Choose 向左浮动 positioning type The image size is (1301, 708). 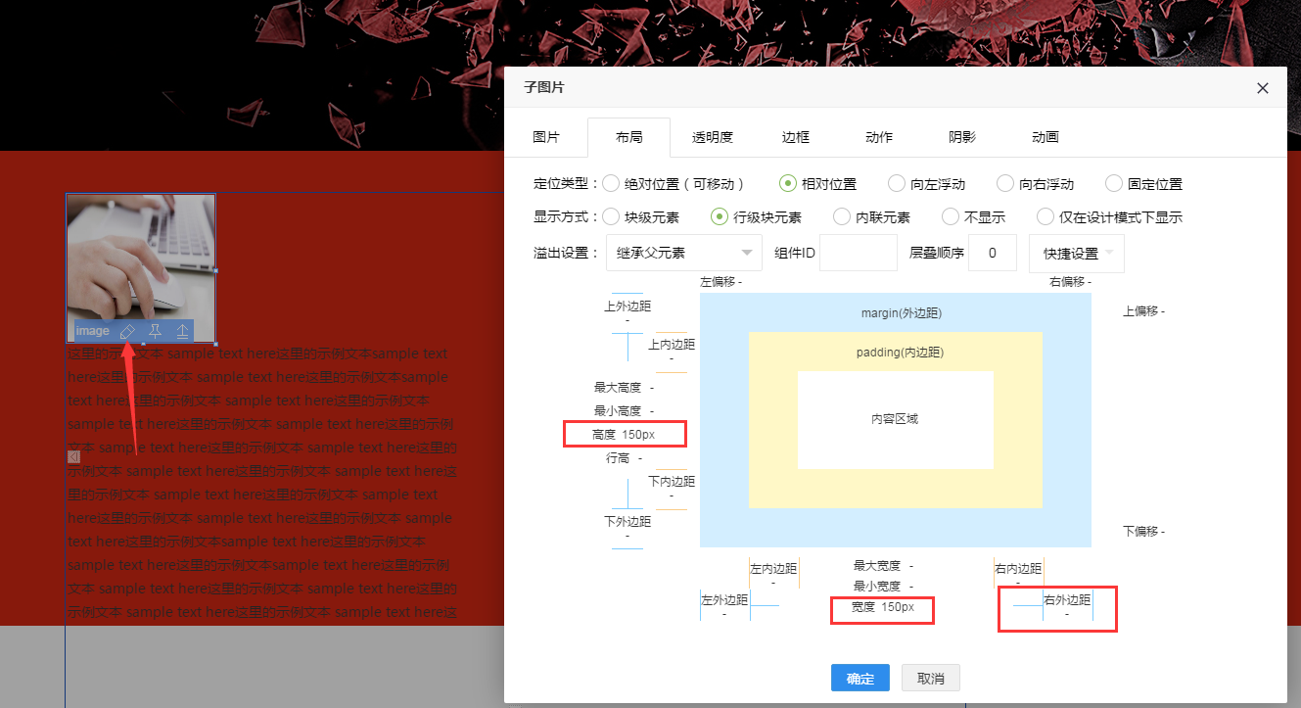pos(897,183)
